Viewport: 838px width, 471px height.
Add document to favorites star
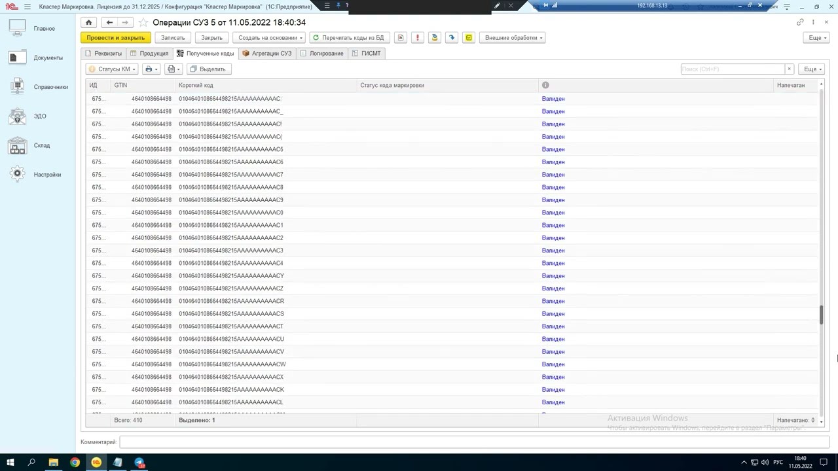click(143, 22)
